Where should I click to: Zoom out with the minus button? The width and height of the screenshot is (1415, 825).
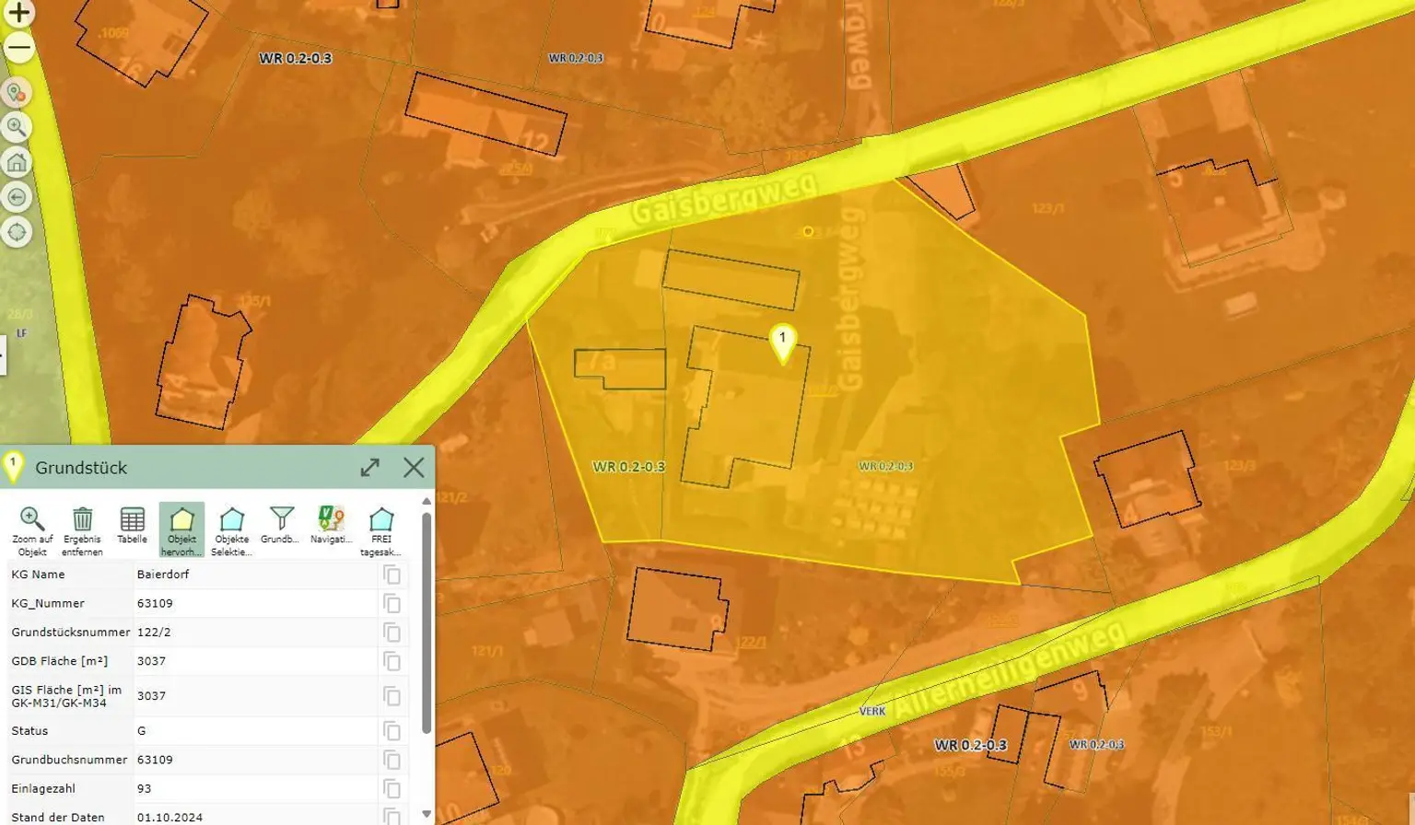(18, 48)
